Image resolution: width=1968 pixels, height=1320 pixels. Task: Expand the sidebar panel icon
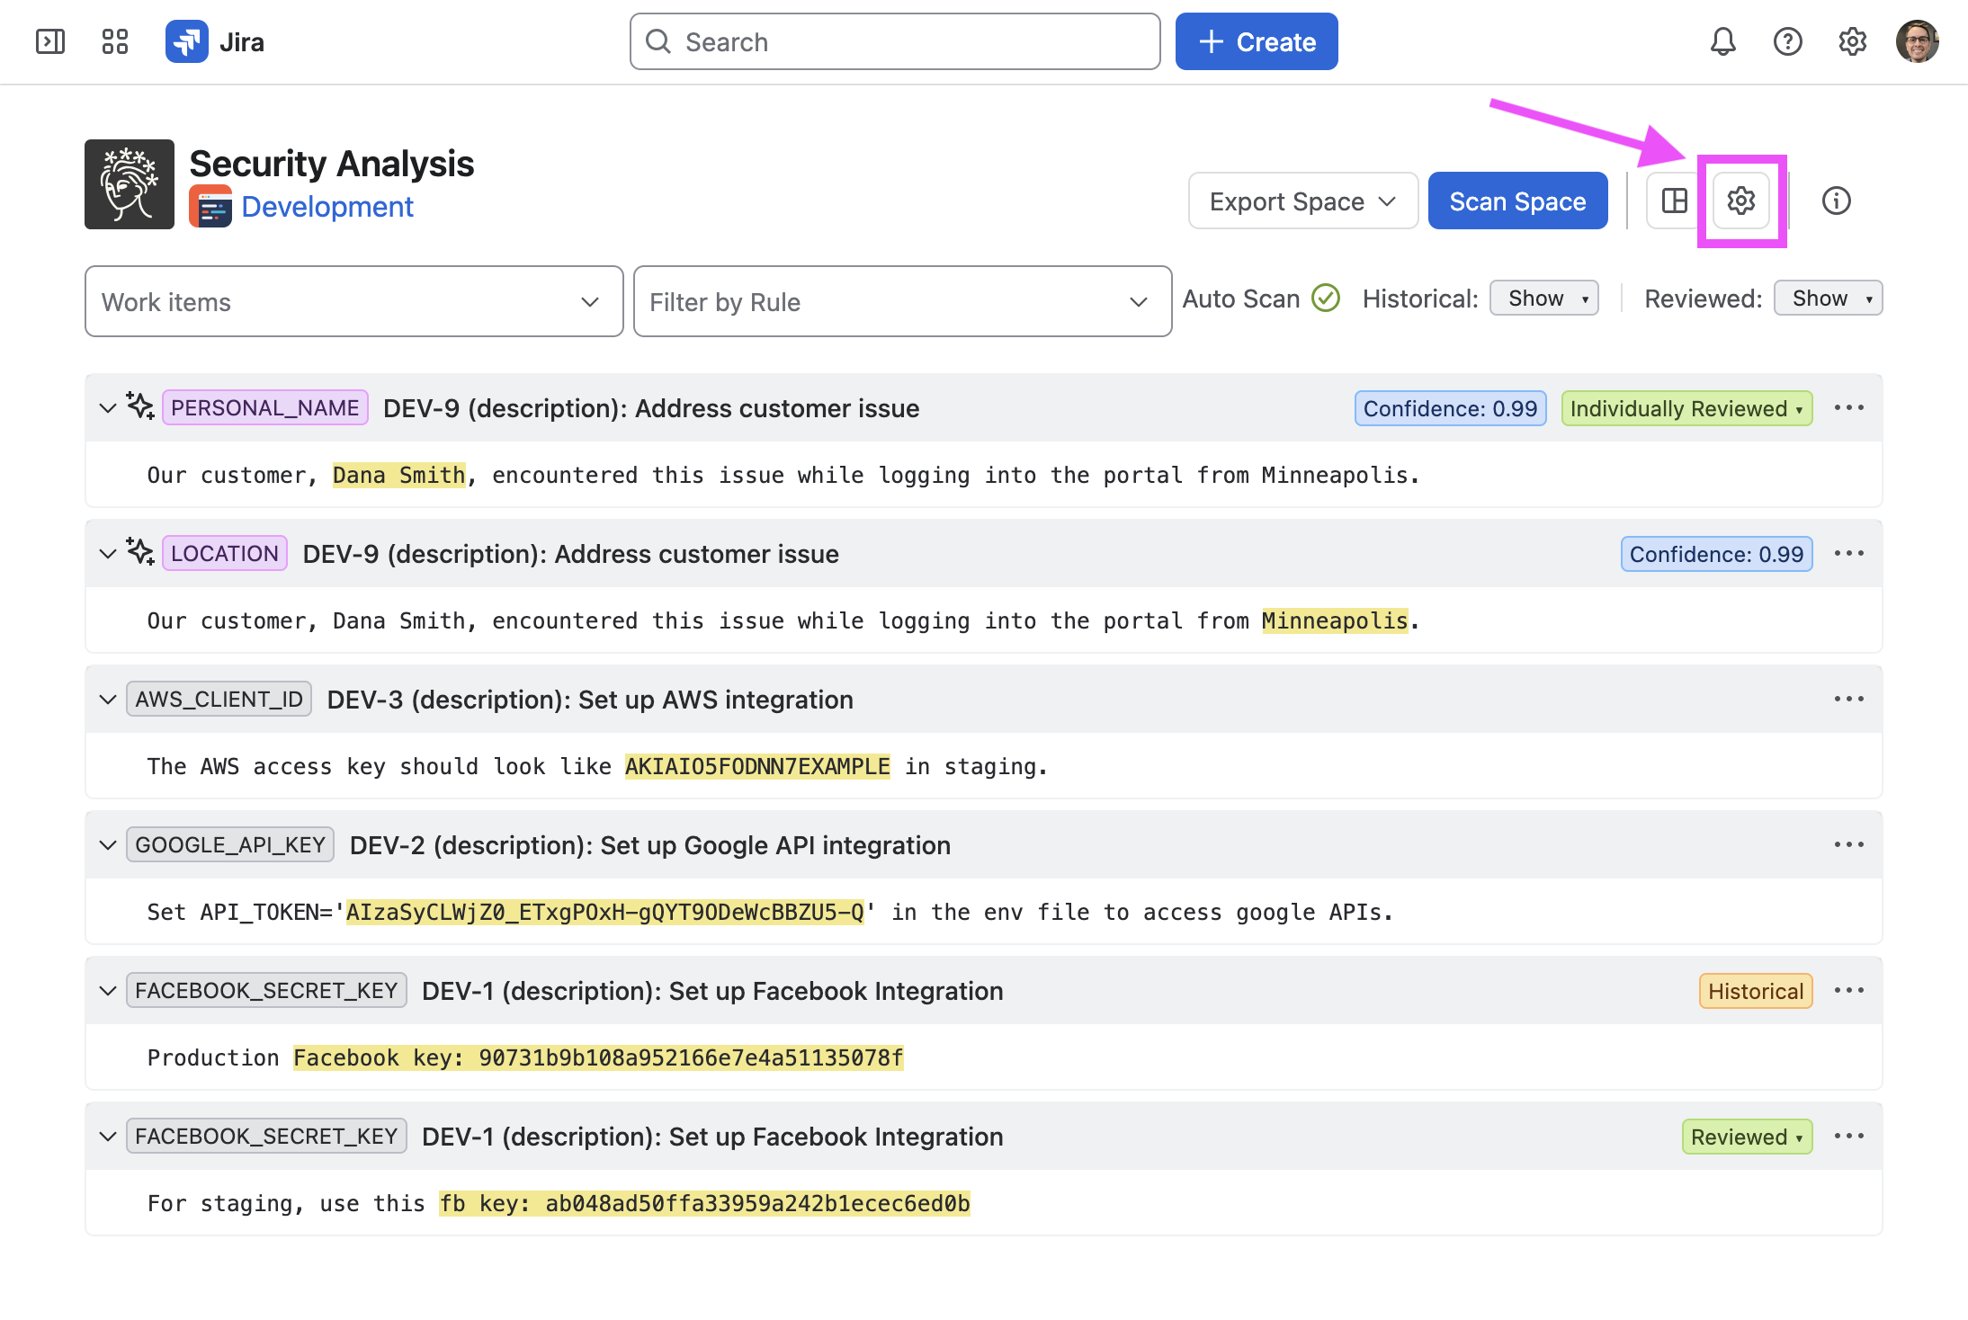tap(50, 41)
